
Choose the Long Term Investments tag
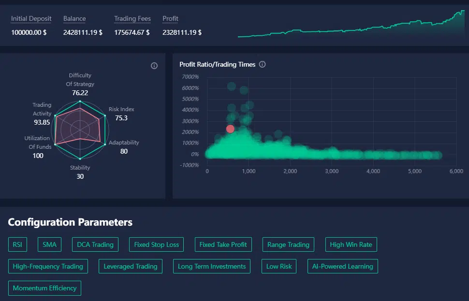(212, 266)
